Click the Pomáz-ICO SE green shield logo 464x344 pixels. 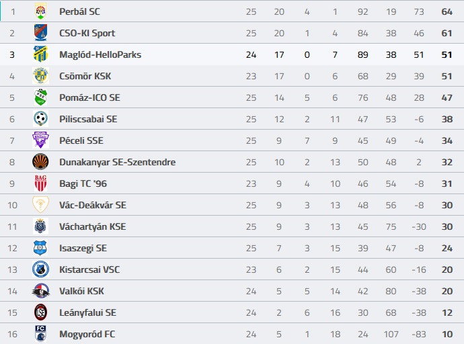[40, 97]
